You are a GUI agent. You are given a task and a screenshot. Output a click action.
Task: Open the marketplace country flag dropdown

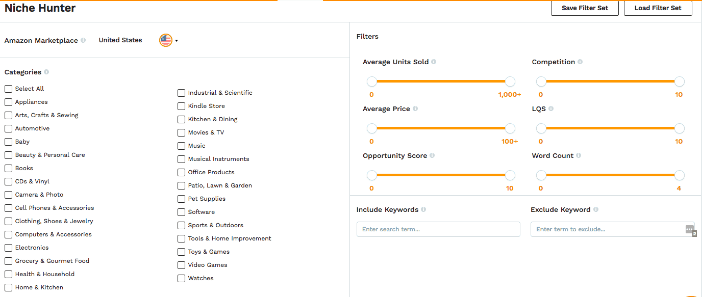tap(166, 40)
